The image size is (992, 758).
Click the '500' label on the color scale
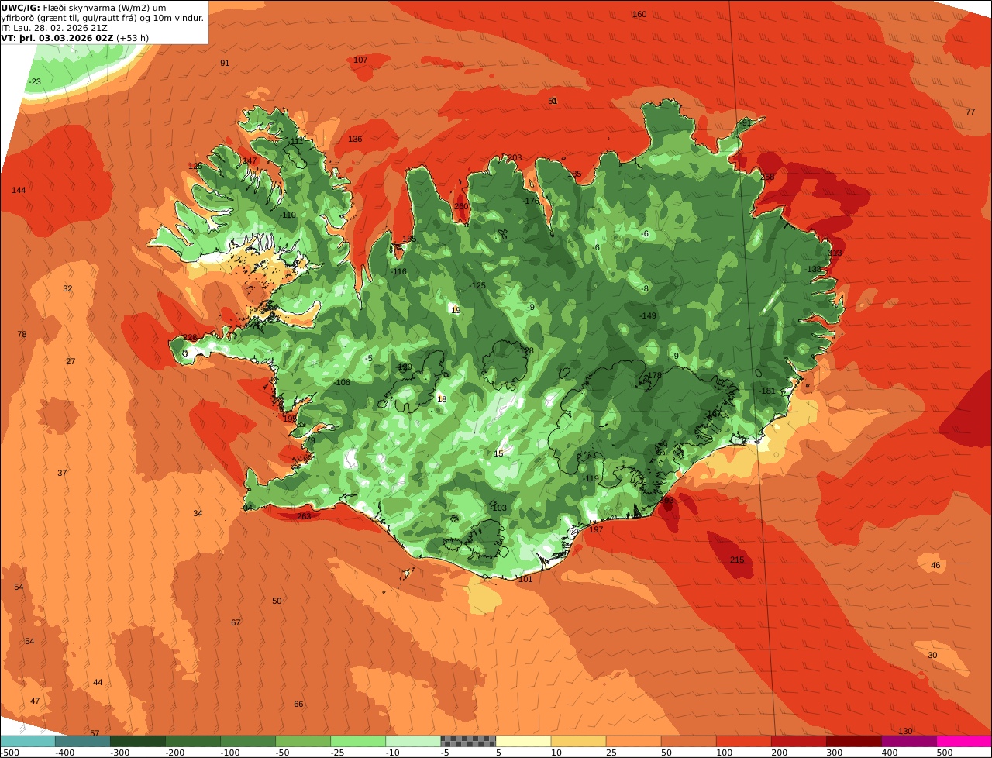click(945, 753)
